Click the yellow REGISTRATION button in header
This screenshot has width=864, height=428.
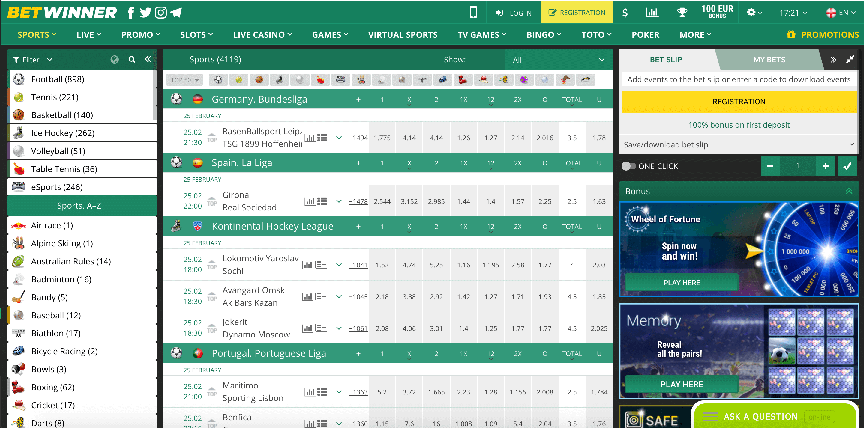pyautogui.click(x=577, y=13)
